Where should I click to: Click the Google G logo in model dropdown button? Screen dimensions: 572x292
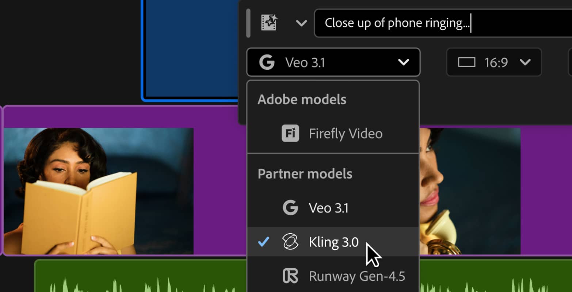(267, 62)
